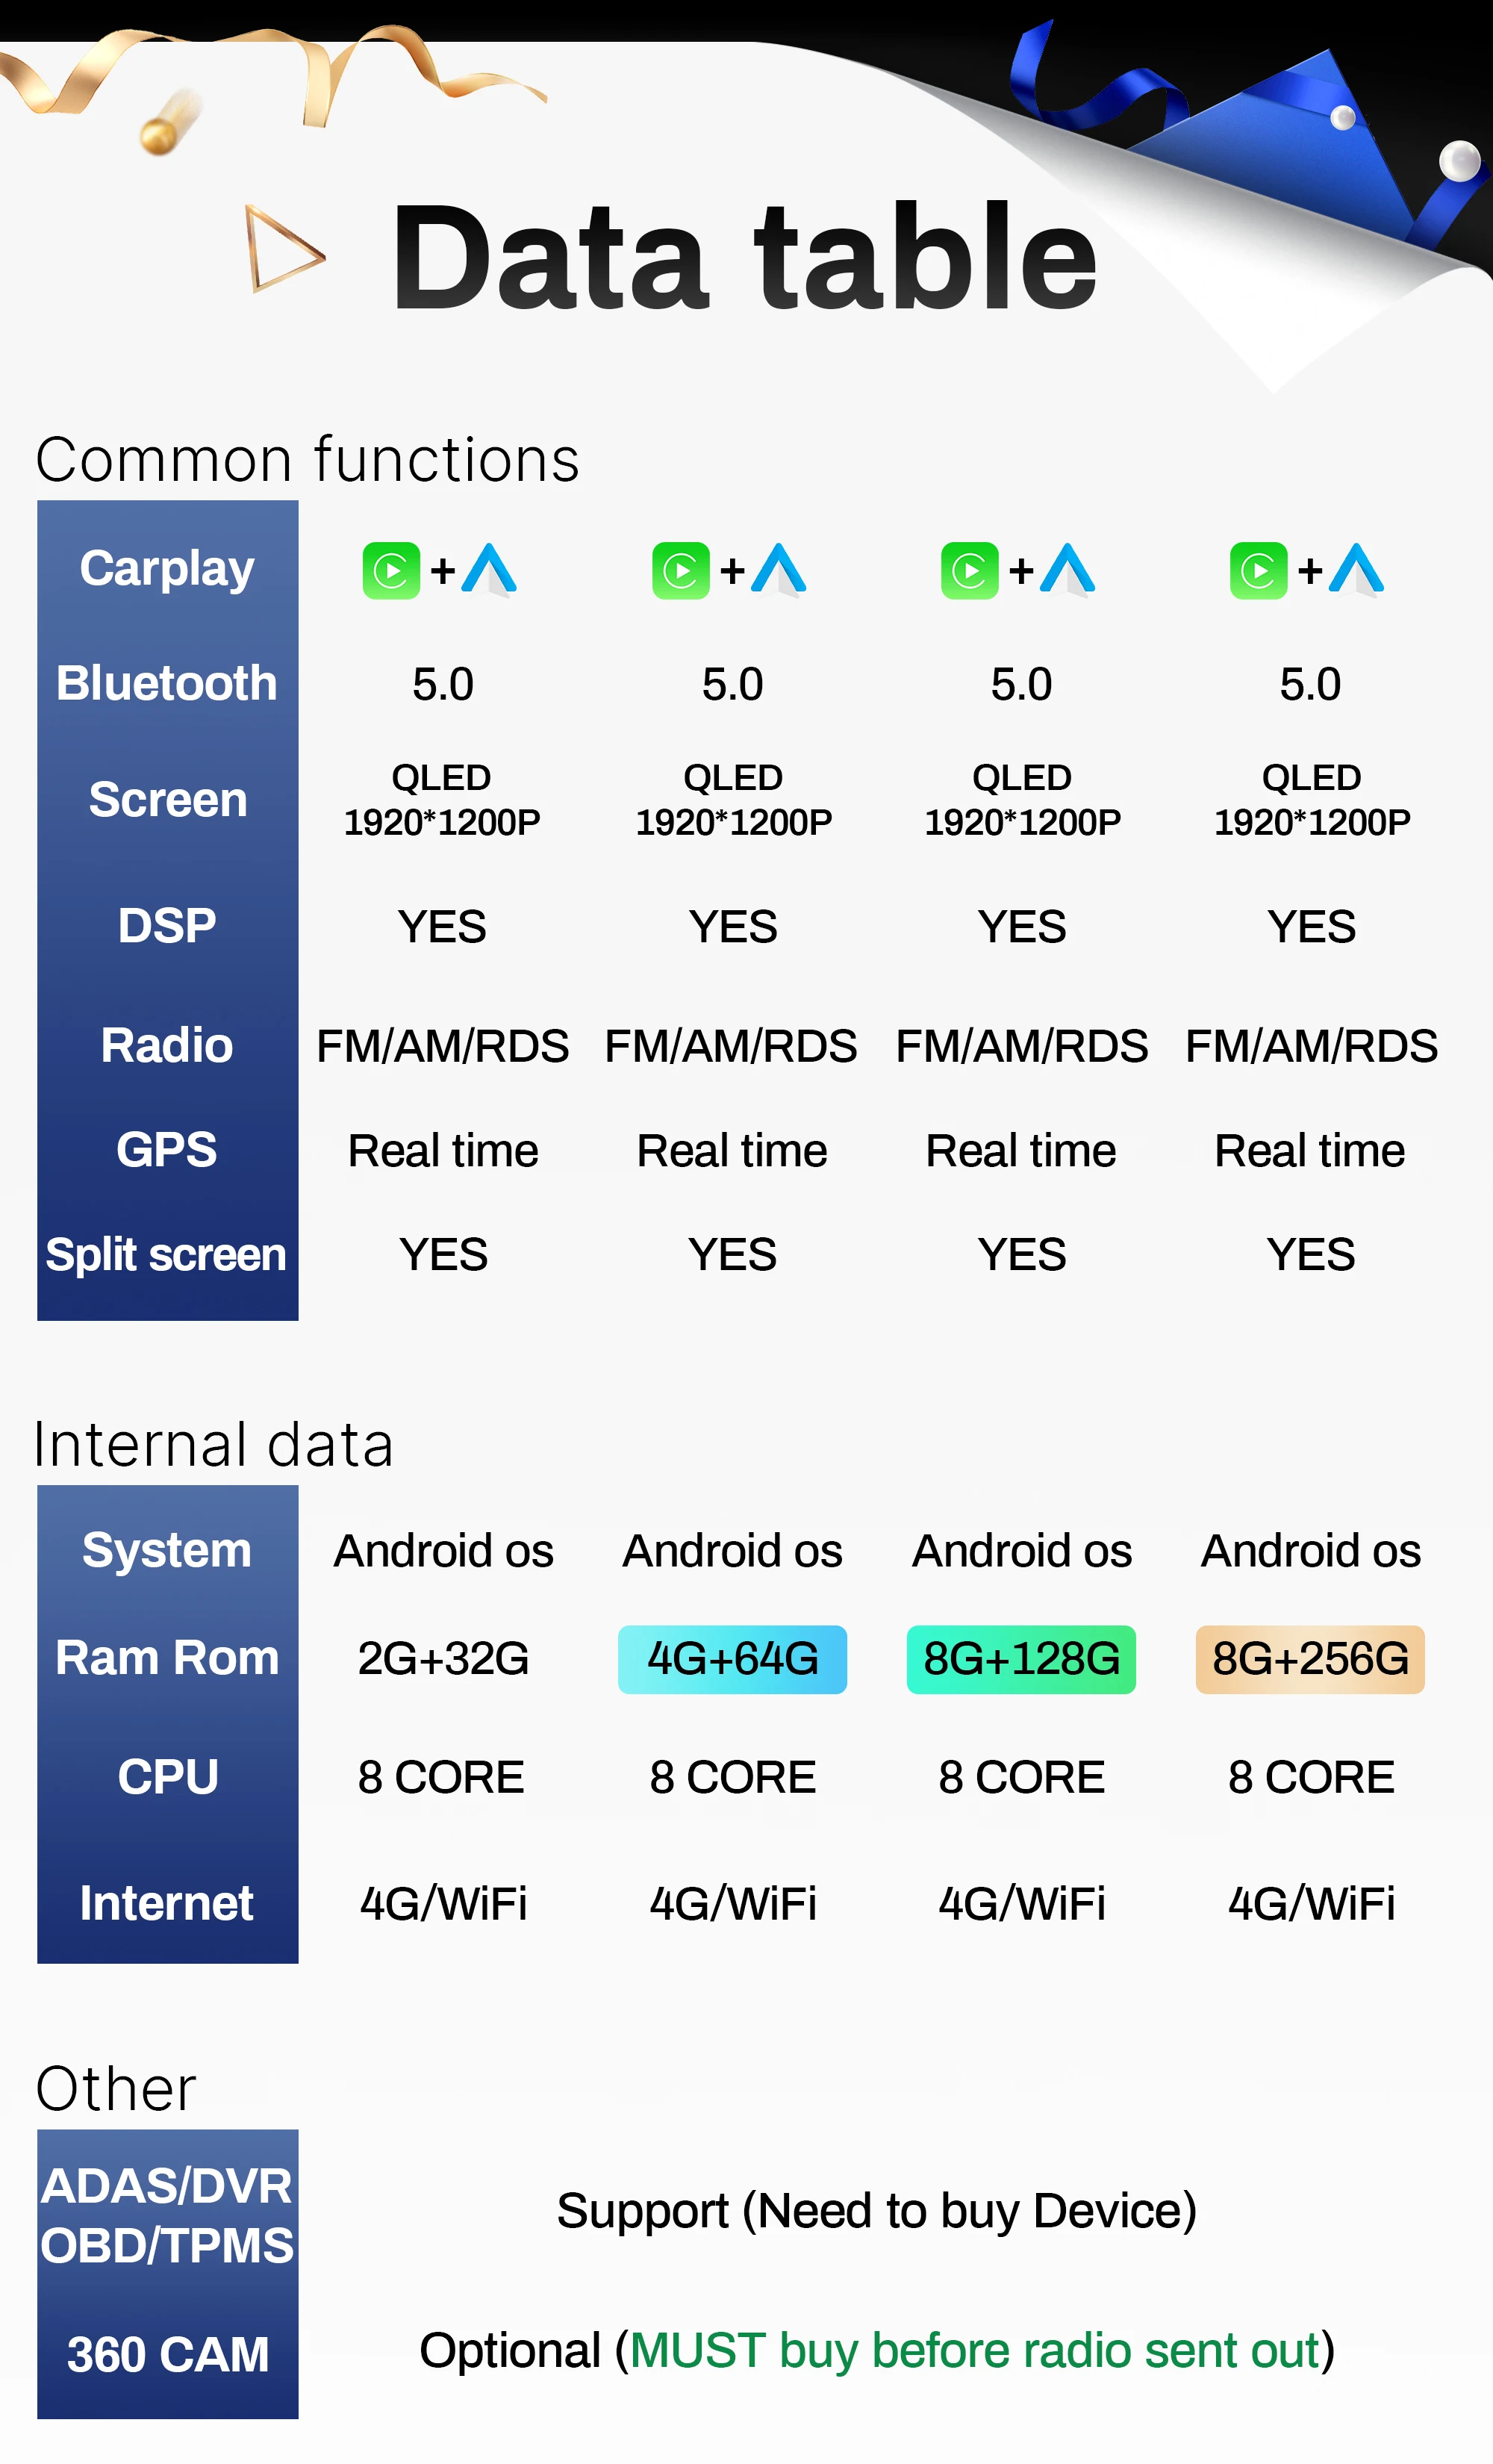Click the Bluetooth row header

pyautogui.click(x=167, y=683)
